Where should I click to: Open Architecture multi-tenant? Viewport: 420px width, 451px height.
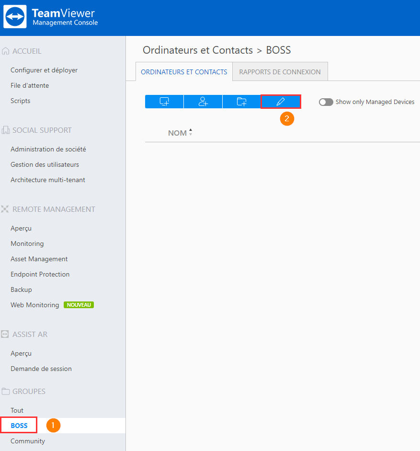click(x=48, y=180)
